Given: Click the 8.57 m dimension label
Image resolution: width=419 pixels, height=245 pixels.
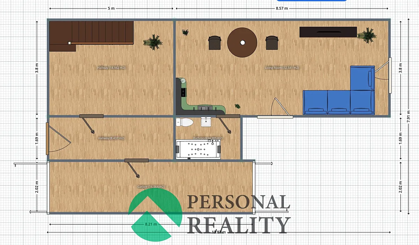Looking at the screenshot, I should pyautogui.click(x=282, y=8).
